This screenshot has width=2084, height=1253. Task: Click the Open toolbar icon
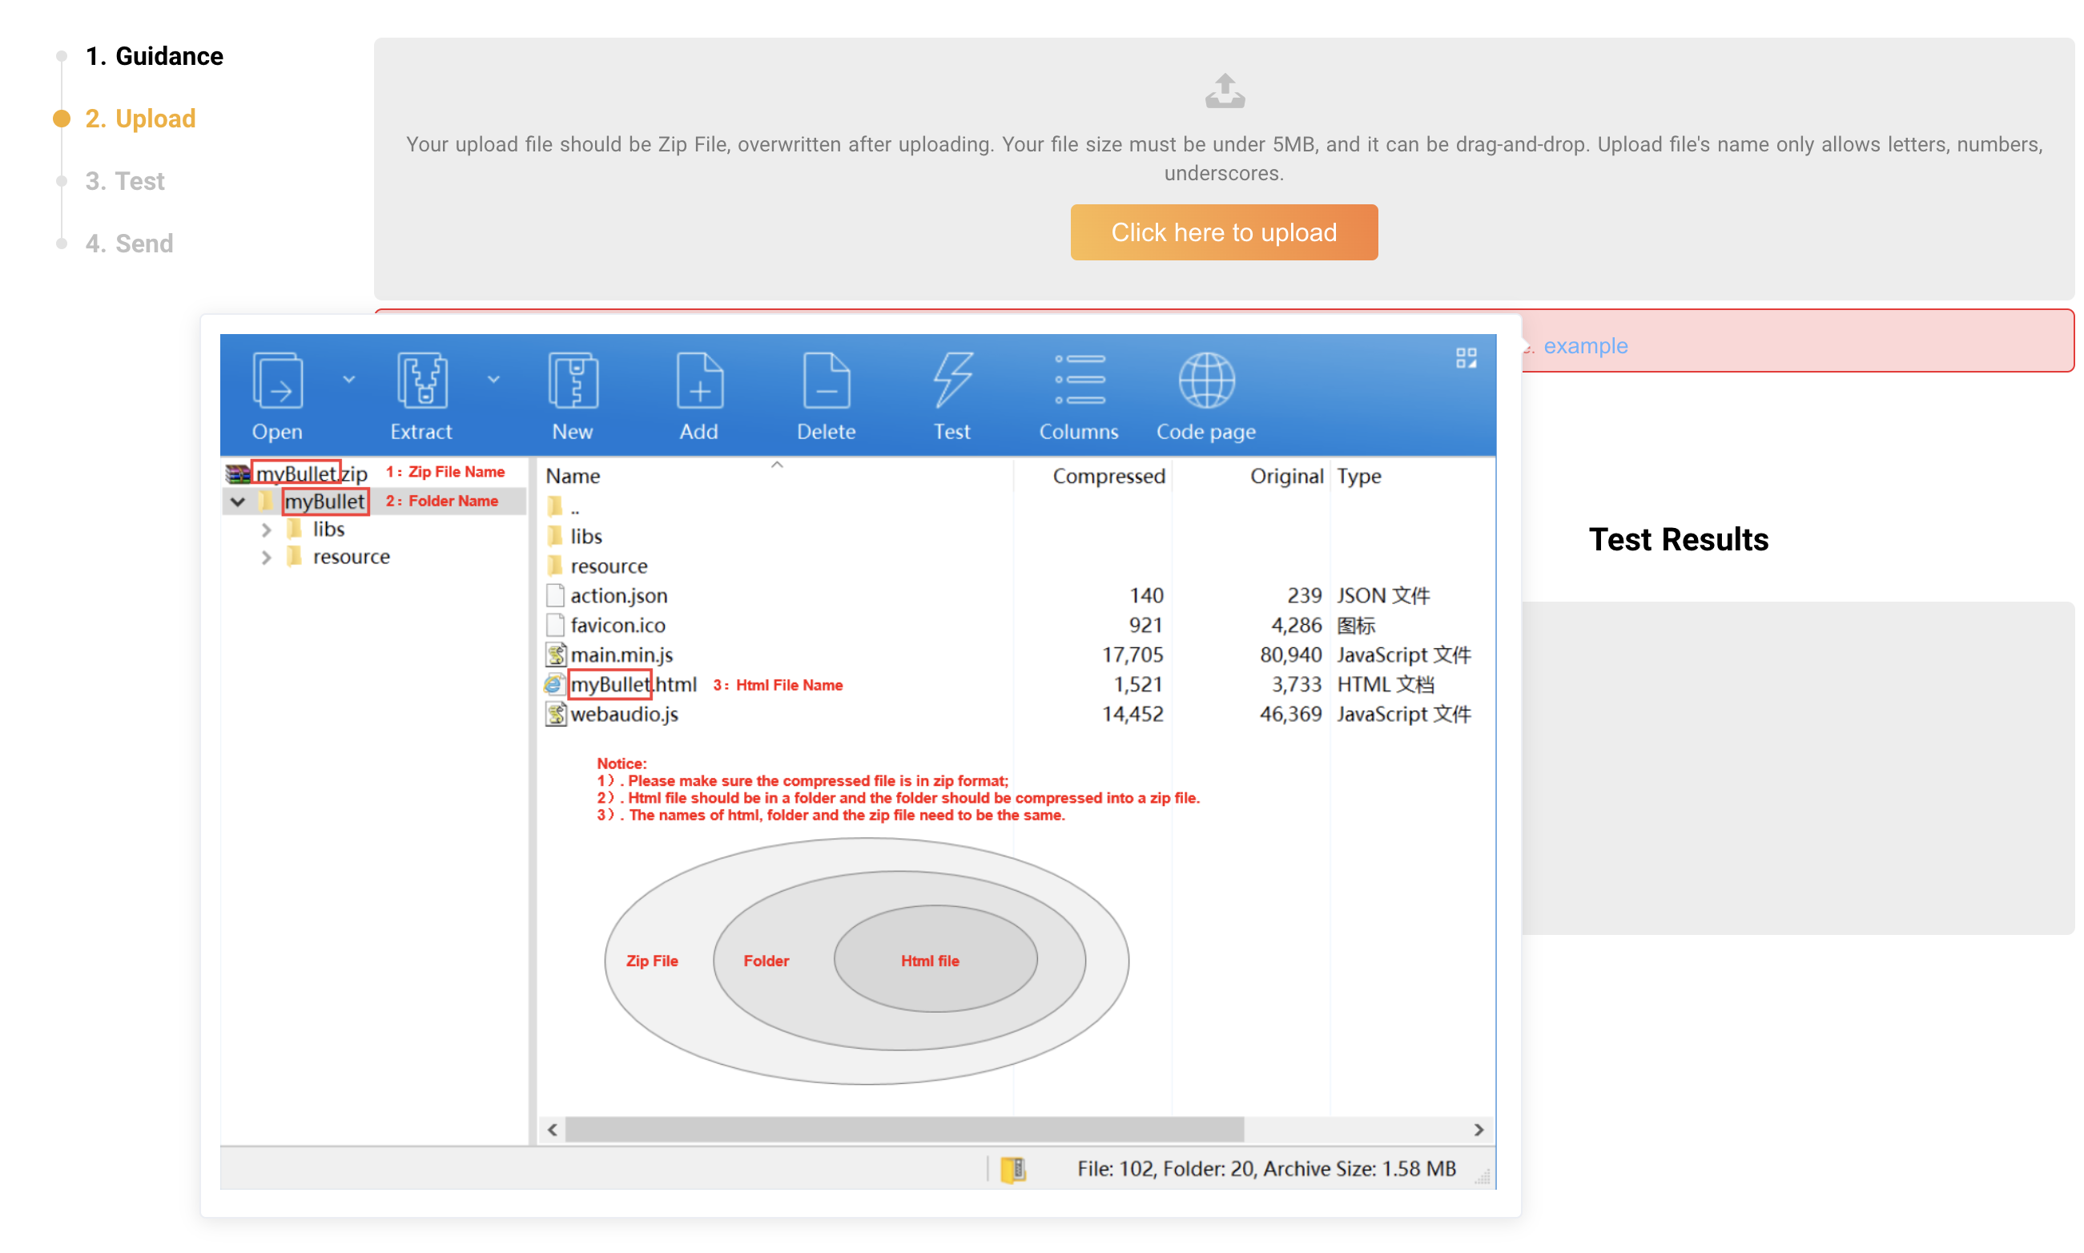[277, 381]
